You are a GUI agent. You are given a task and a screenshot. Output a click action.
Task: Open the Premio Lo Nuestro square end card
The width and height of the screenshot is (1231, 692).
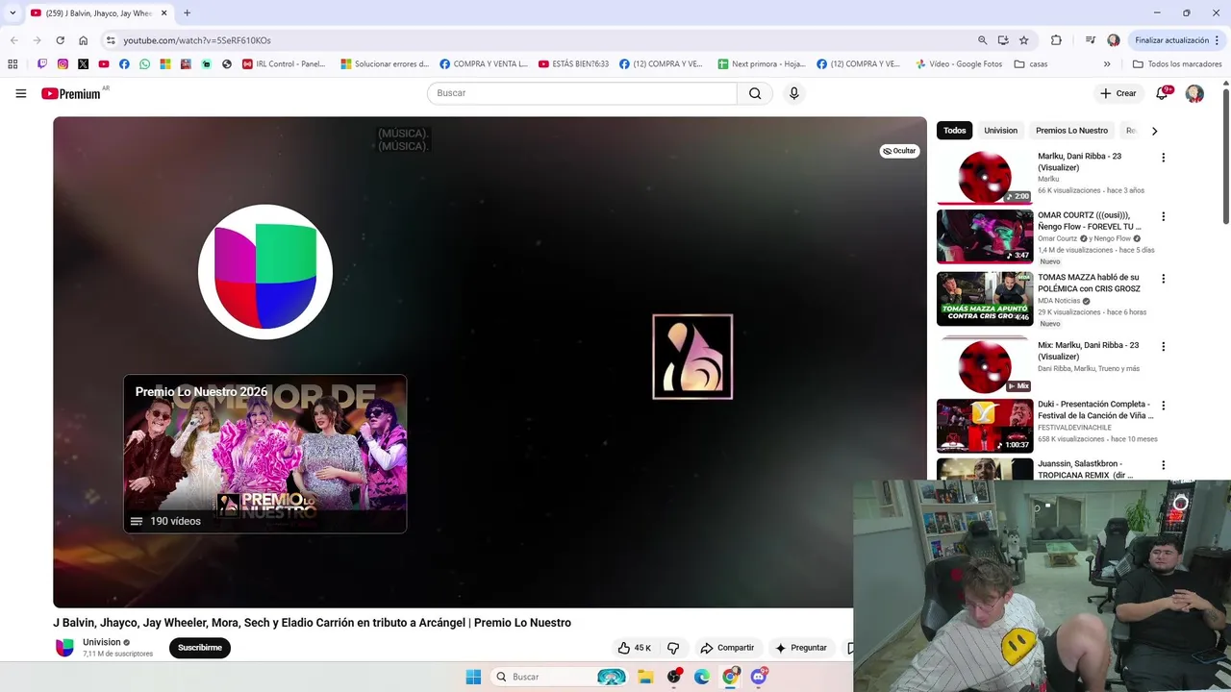692,357
